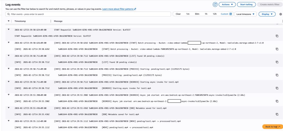Collapse the LIST Found 10 pending row
The image size is (283, 131).
coord(9,56)
